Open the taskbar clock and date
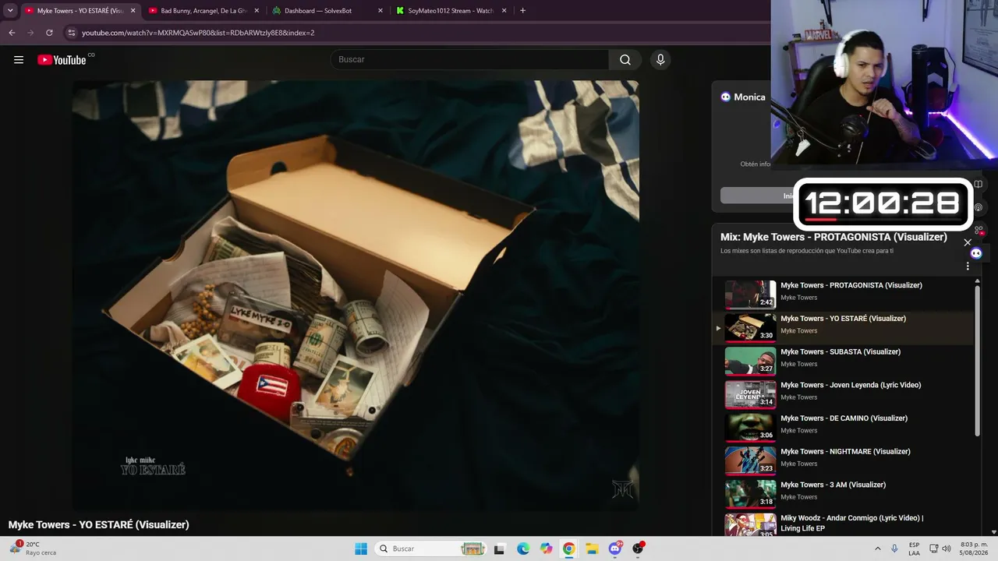Viewport: 998px width, 561px height. [x=974, y=549]
